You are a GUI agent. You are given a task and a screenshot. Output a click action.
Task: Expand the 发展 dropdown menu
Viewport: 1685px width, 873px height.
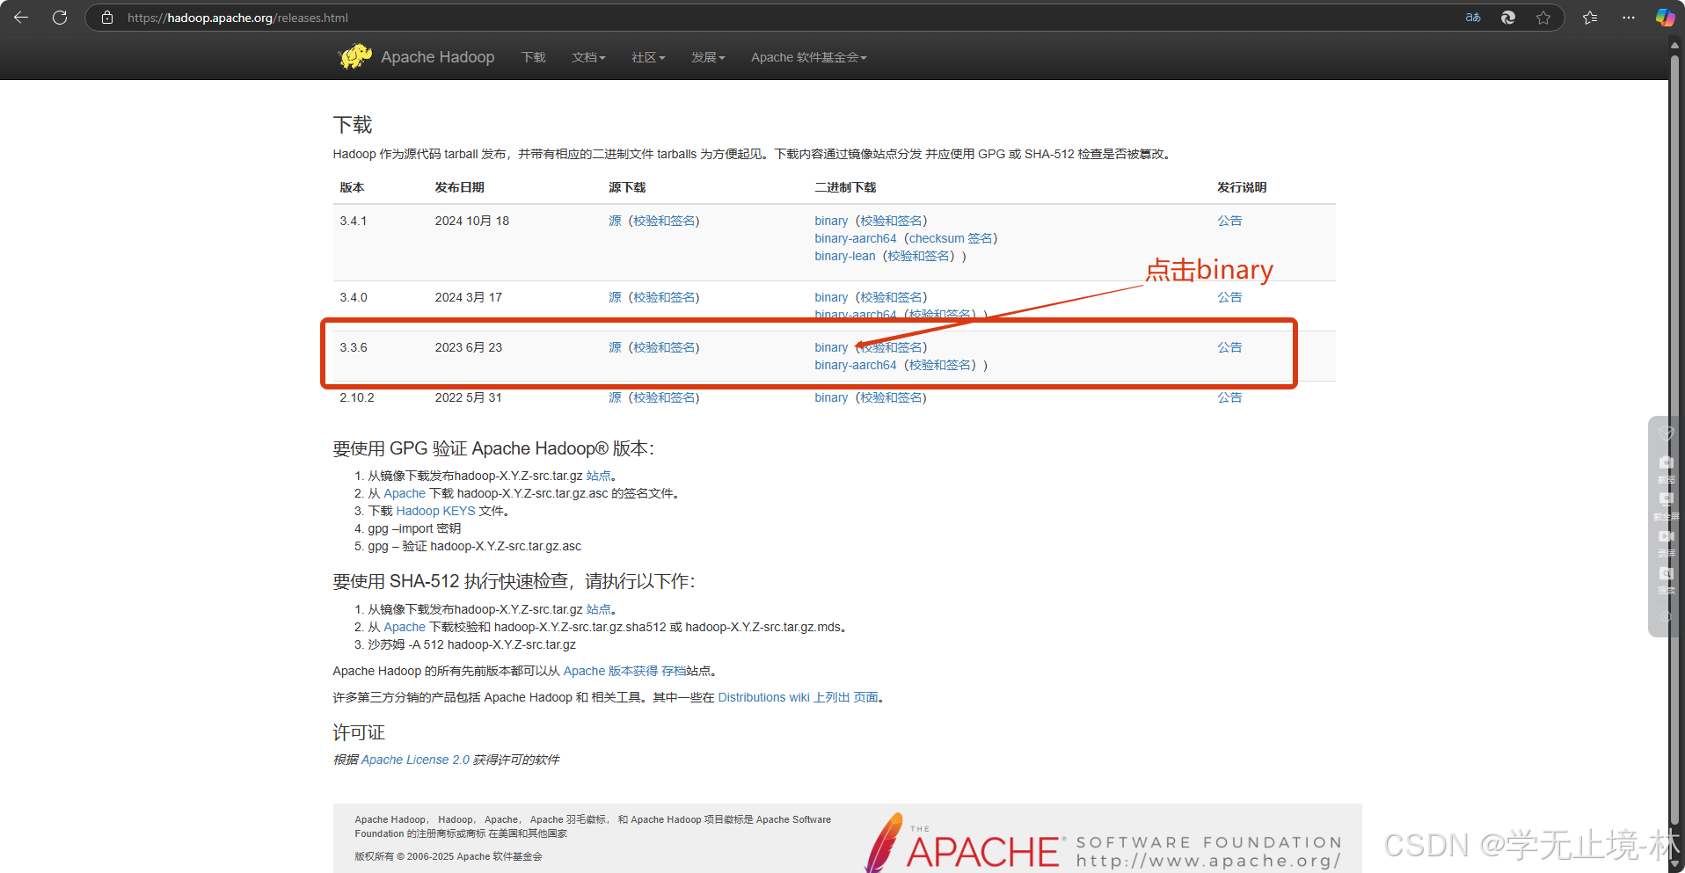[x=708, y=57]
